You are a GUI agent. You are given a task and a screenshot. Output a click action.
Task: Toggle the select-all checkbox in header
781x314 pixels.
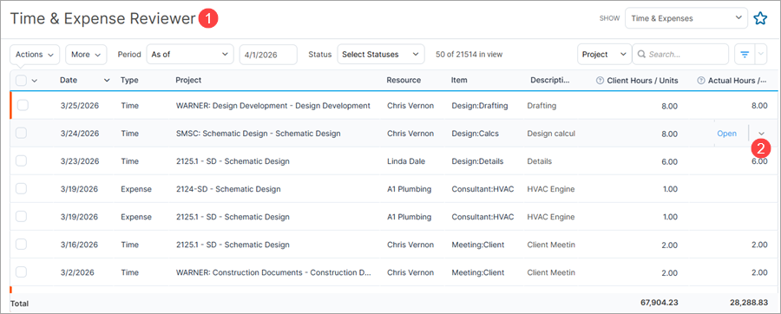(22, 80)
